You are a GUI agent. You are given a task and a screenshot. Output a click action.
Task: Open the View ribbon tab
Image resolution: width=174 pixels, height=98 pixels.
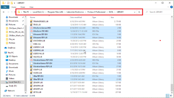pyautogui.click(x=32, y=7)
